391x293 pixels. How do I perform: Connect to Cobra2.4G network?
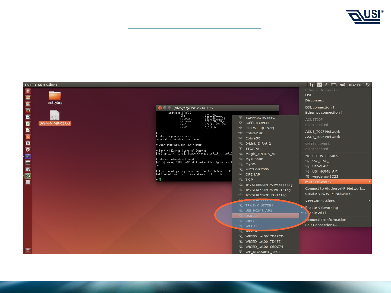click(266, 133)
